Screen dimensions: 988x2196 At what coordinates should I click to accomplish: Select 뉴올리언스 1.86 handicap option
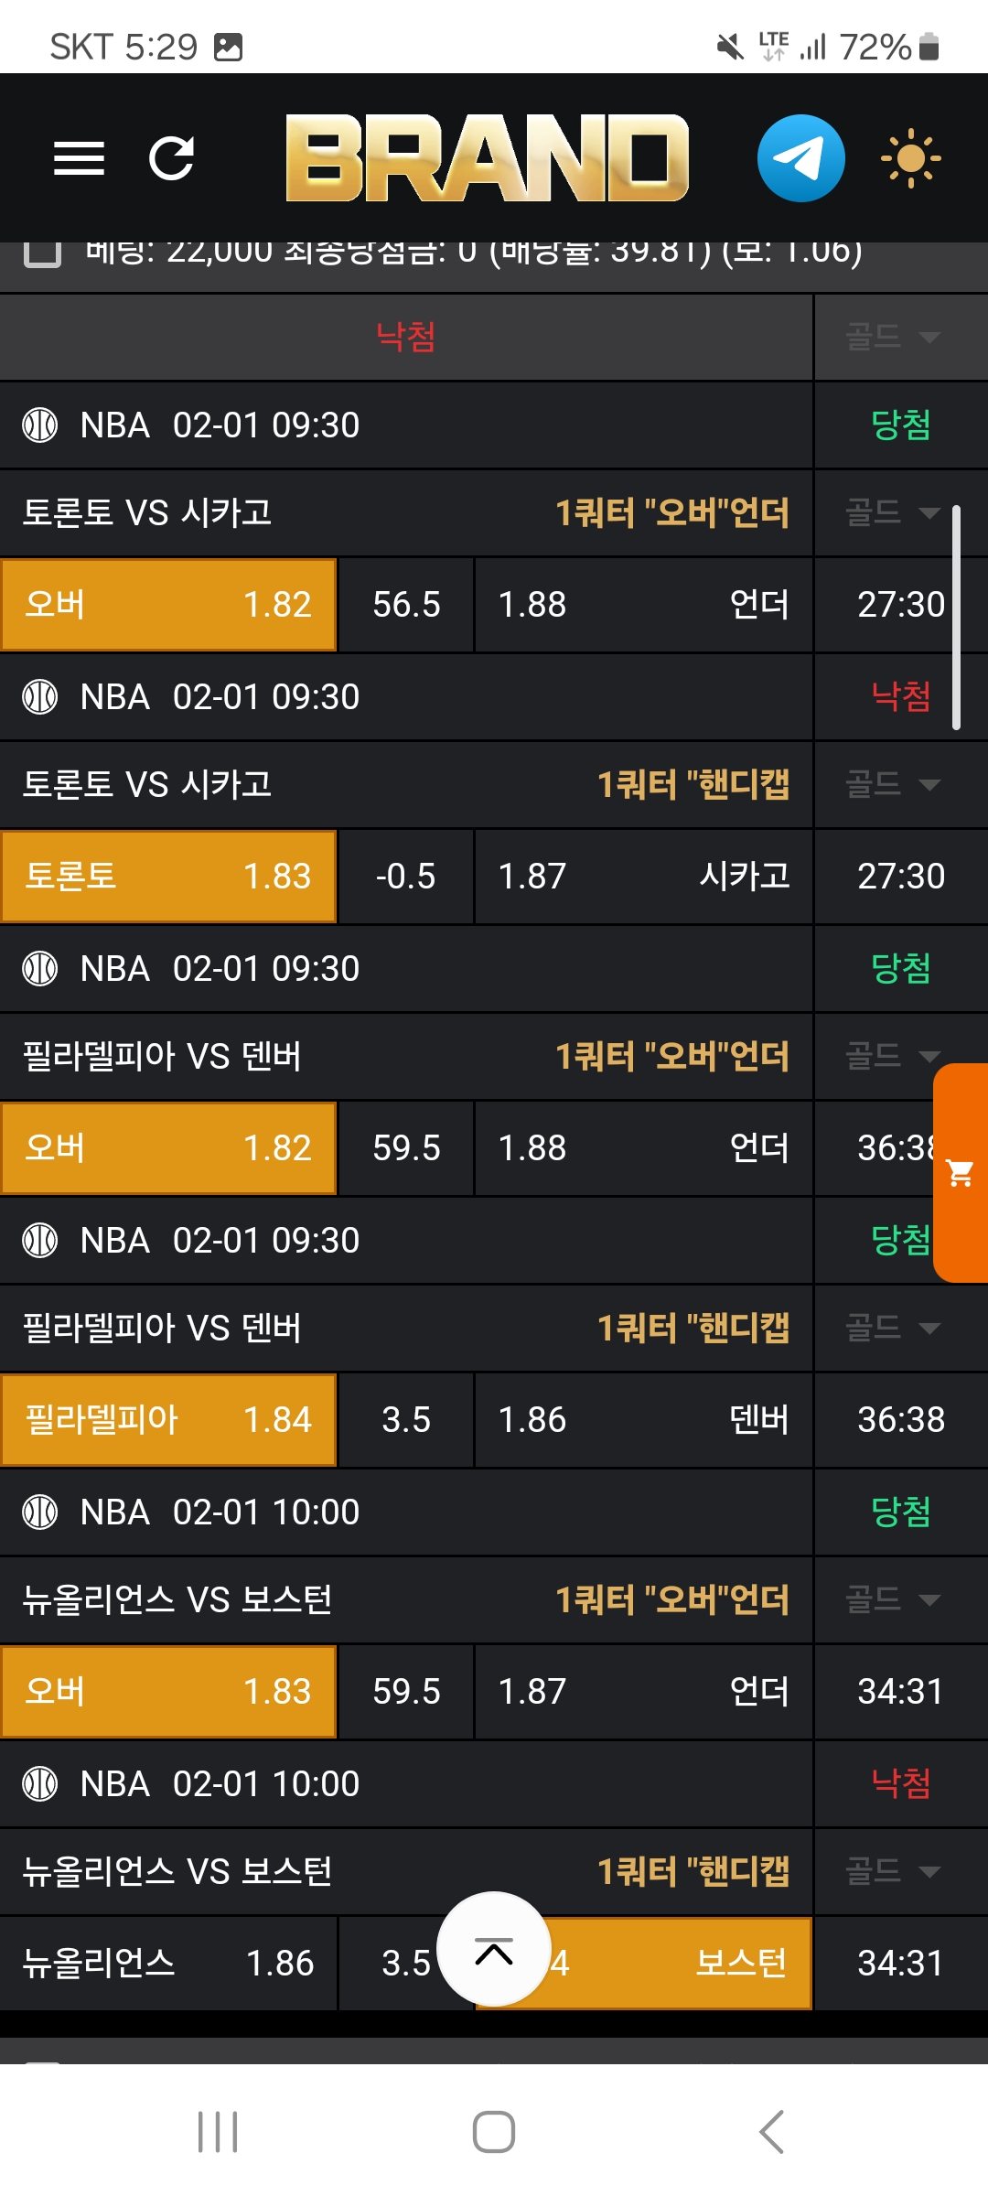169,1963
